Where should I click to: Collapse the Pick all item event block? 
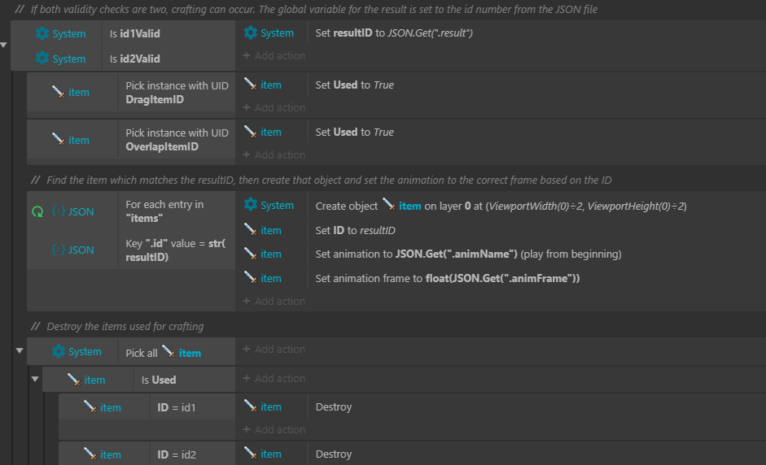20,350
